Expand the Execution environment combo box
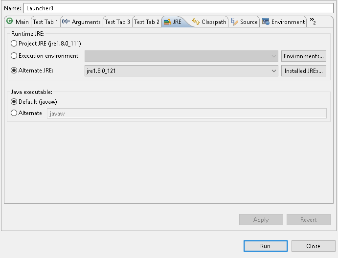Screen dimensions: 338x258 (x=181, y=56)
